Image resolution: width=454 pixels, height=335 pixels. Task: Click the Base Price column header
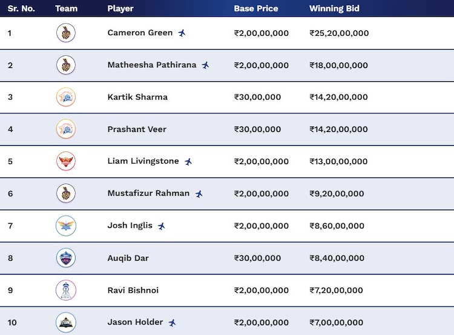(256, 8)
